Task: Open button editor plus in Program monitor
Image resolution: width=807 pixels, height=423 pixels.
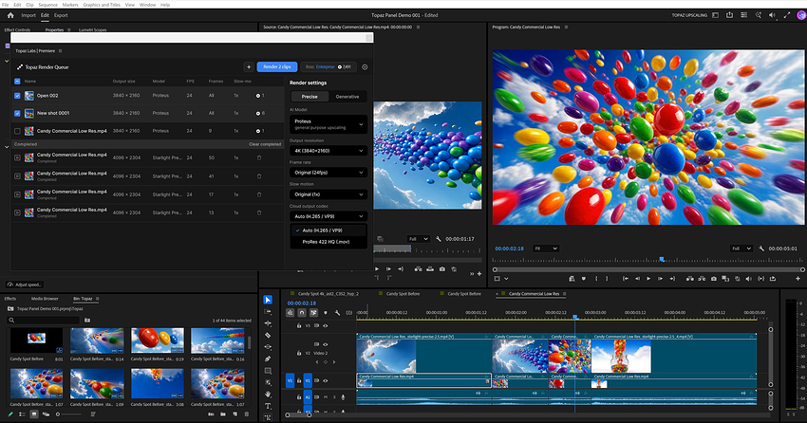Action: pyautogui.click(x=798, y=279)
